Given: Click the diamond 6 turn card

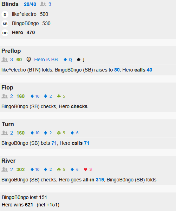Looking at the screenshot, I should (x=74, y=133).
